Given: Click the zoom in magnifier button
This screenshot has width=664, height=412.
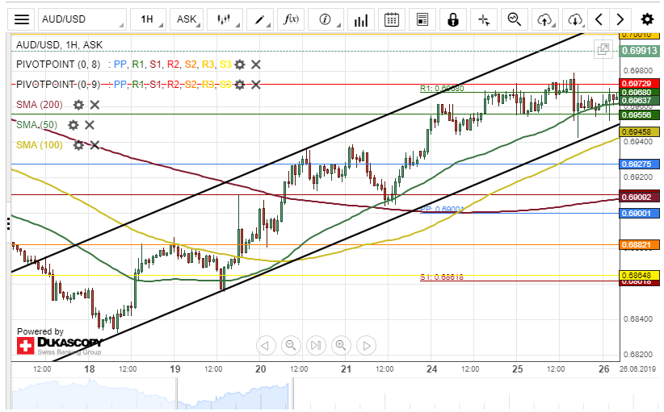Looking at the screenshot, I should point(341,345).
